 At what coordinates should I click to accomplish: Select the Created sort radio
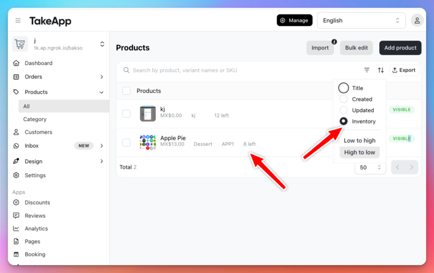click(x=344, y=99)
